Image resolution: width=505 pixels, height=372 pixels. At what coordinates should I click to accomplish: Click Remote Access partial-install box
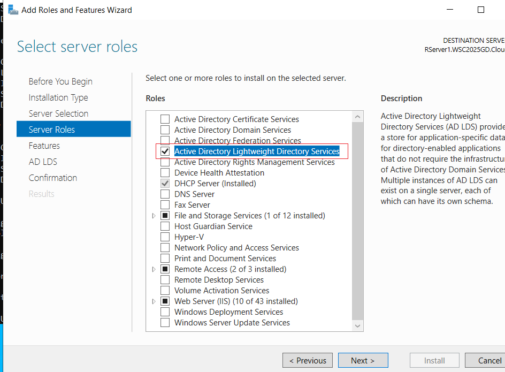coord(165,269)
